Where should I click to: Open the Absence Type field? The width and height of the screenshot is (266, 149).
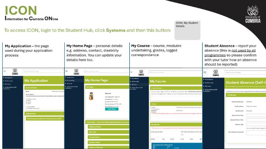point(256,124)
